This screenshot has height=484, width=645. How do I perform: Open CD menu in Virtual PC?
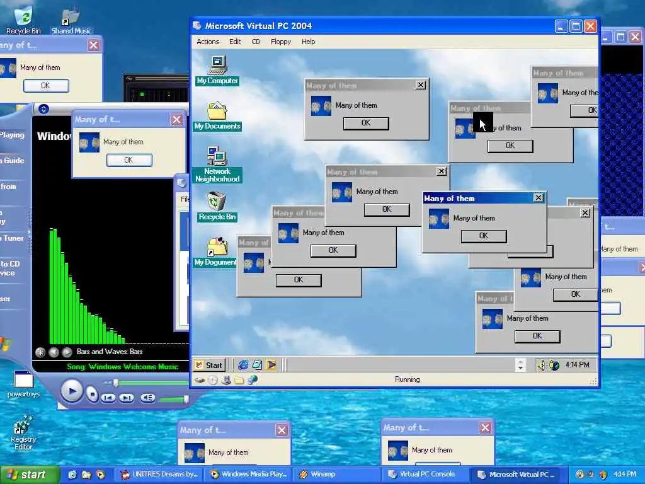tap(256, 42)
